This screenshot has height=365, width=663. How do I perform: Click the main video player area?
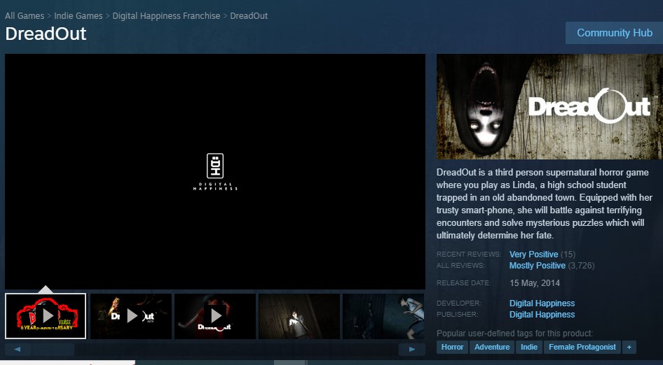click(x=215, y=171)
